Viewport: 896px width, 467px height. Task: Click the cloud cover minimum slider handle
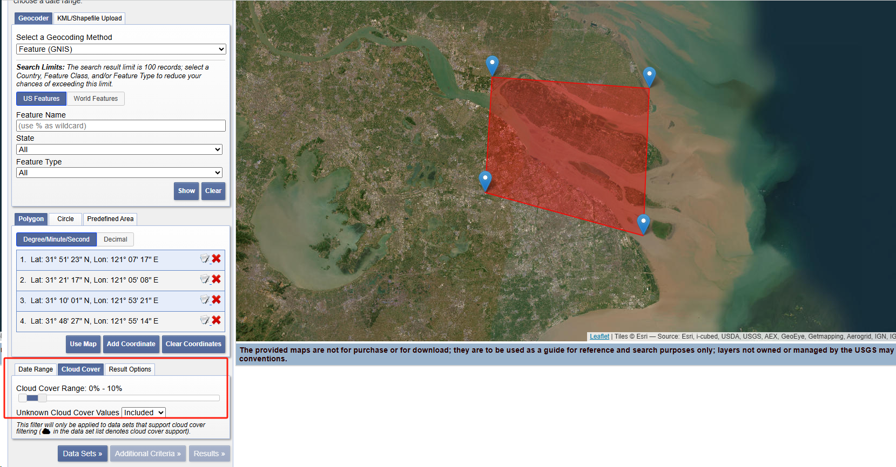tap(23, 398)
